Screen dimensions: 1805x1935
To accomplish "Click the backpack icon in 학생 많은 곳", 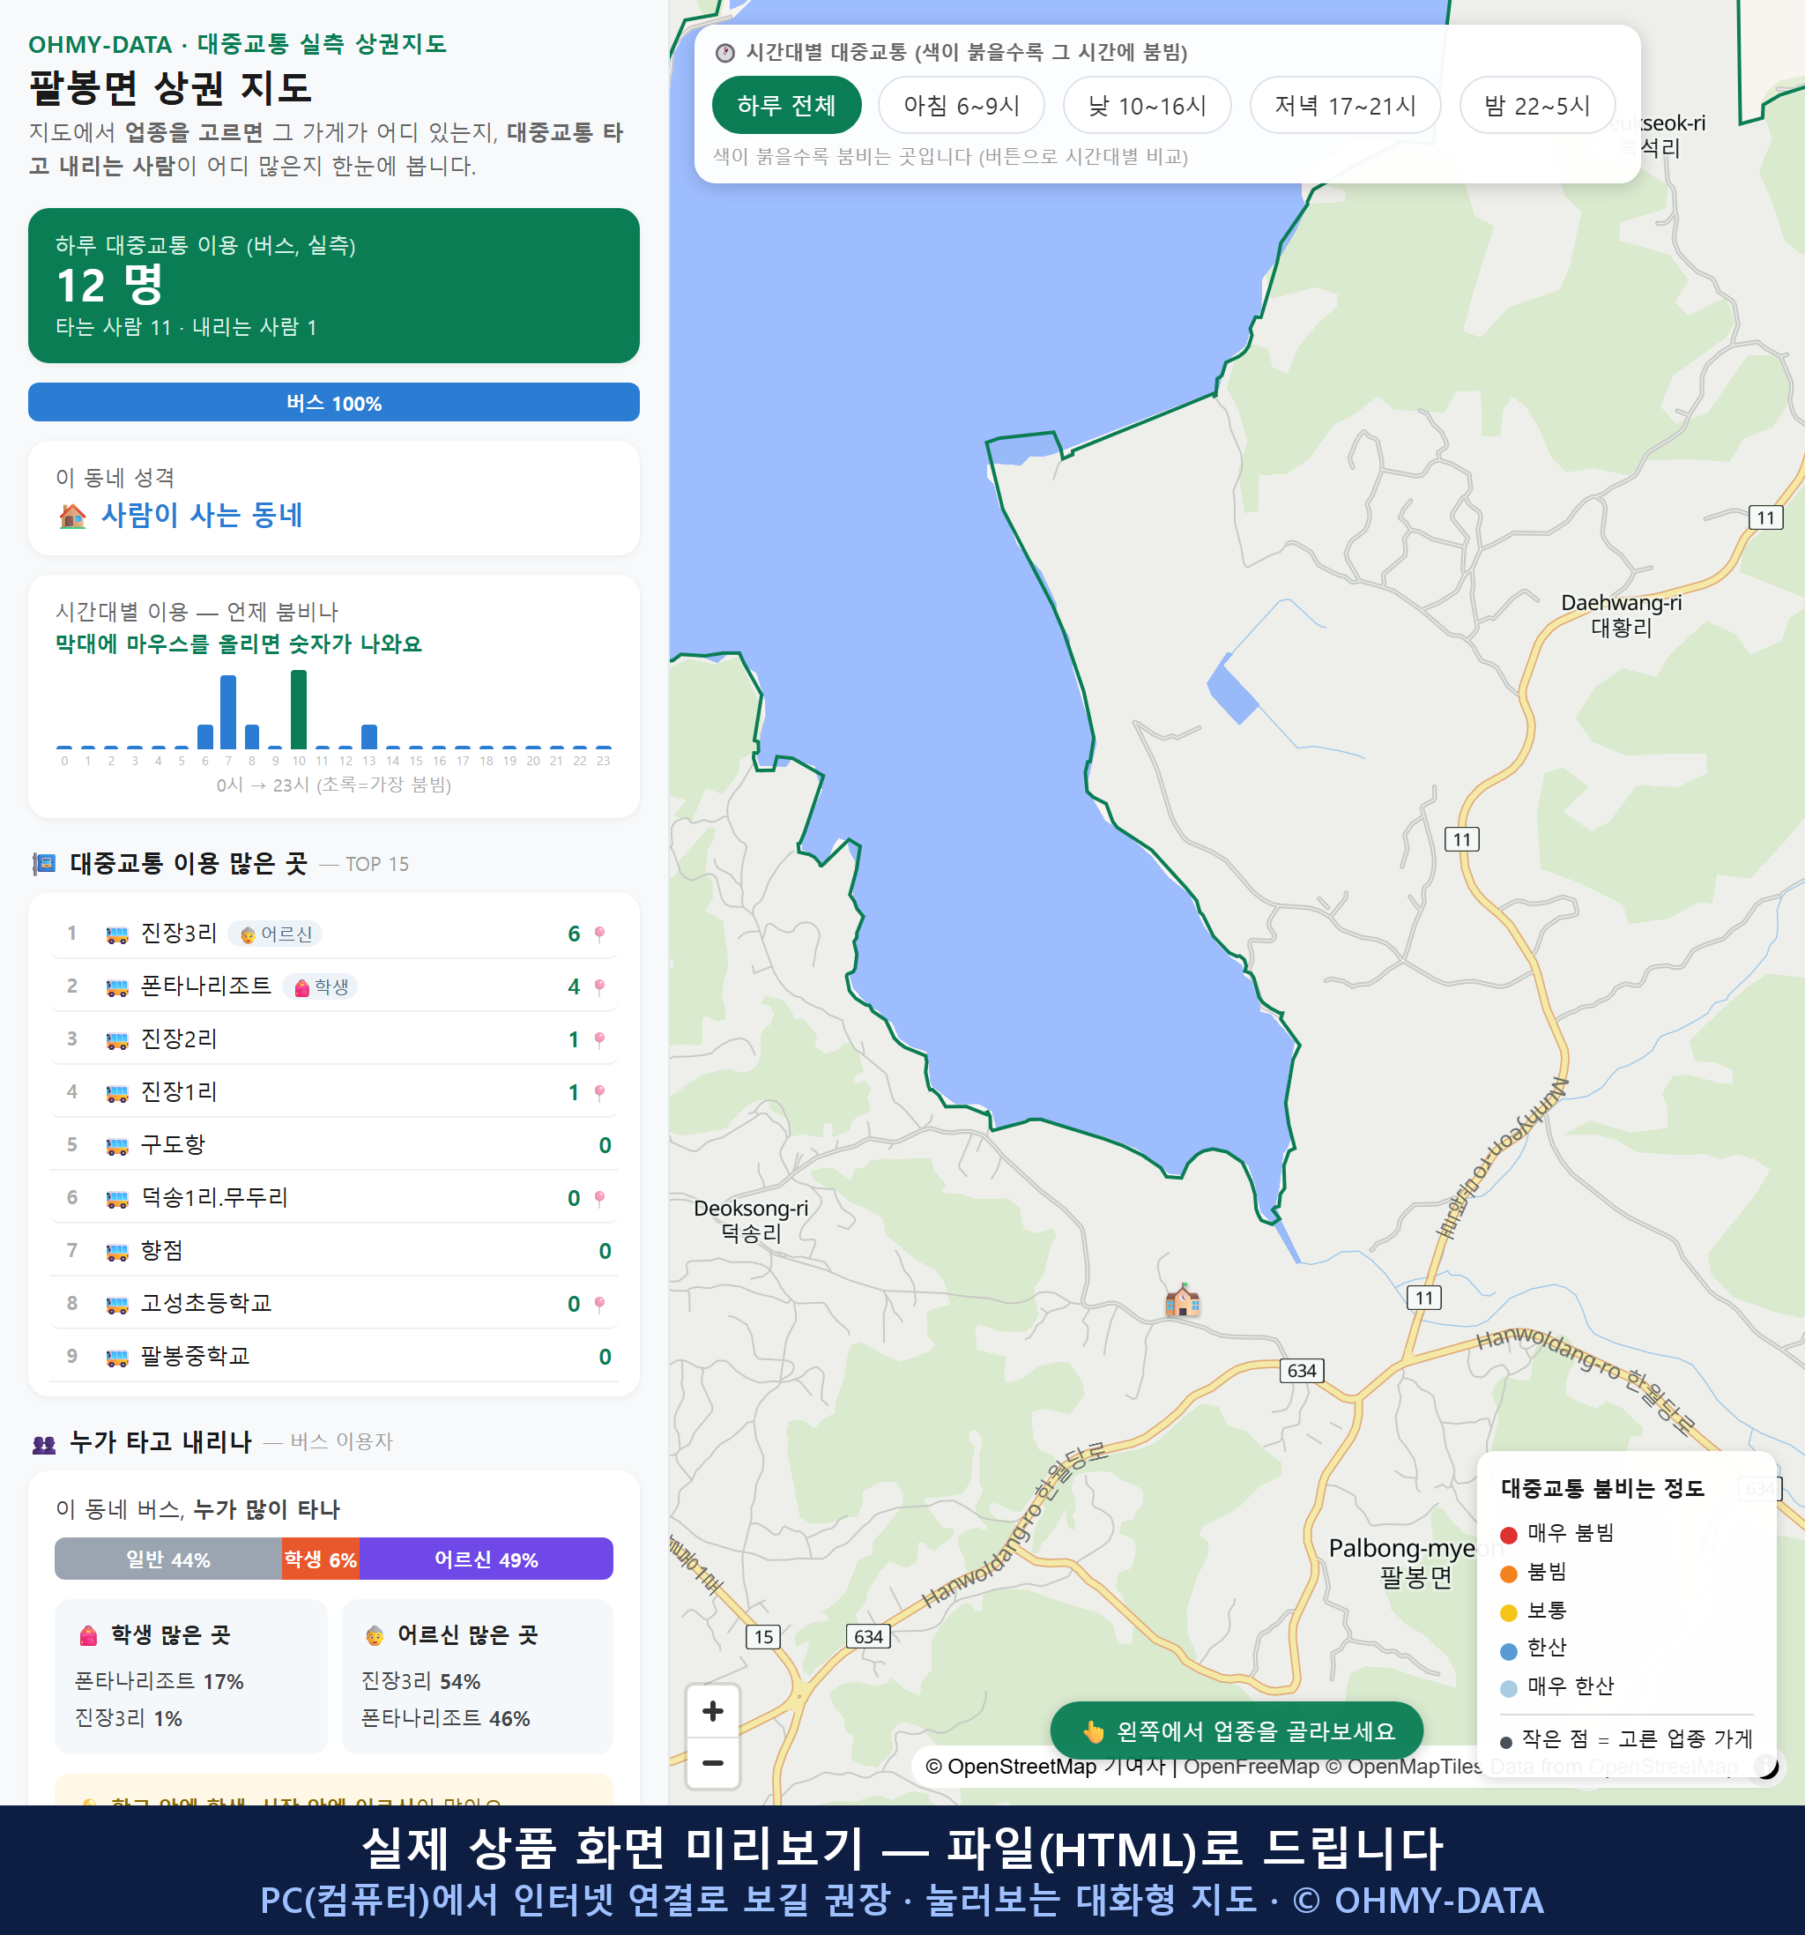I will (88, 1635).
